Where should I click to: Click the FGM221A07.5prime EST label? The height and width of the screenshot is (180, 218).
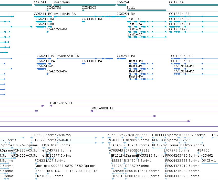(x=50, y=161)
